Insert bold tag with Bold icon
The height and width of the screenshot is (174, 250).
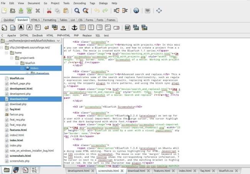21,27
